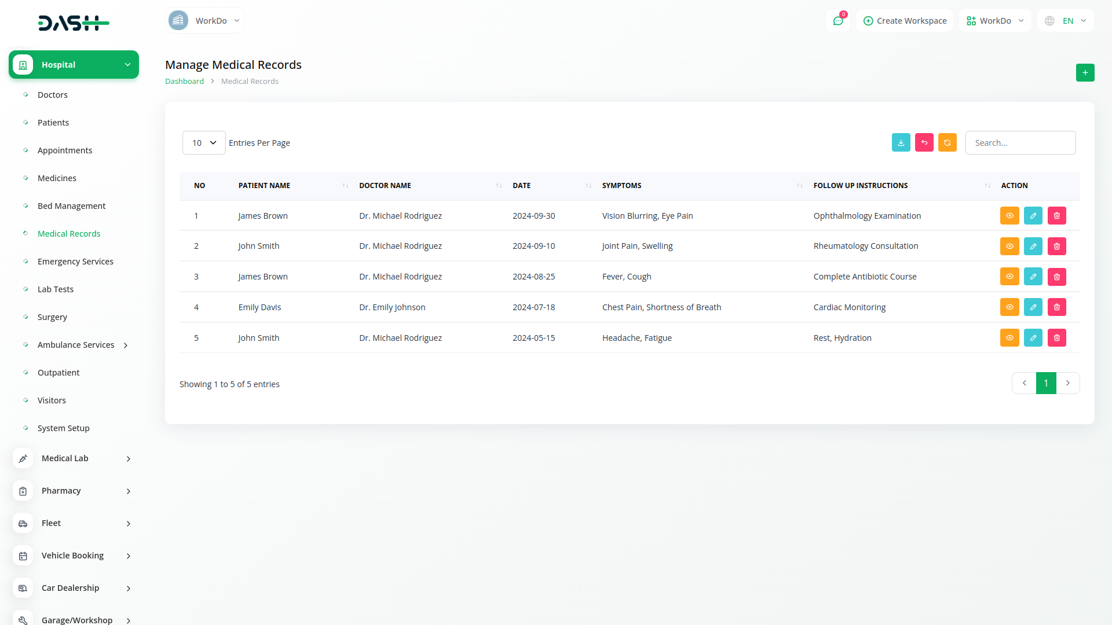This screenshot has width=1112, height=625.
Task: Edit James Brown's first record pencil icon
Action: point(1033,216)
